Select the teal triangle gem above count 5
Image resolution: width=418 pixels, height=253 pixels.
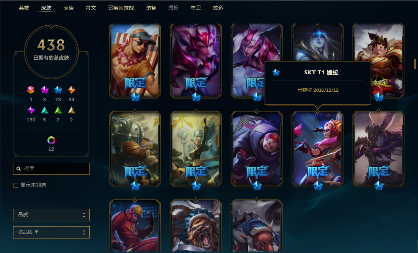pyautogui.click(x=45, y=110)
